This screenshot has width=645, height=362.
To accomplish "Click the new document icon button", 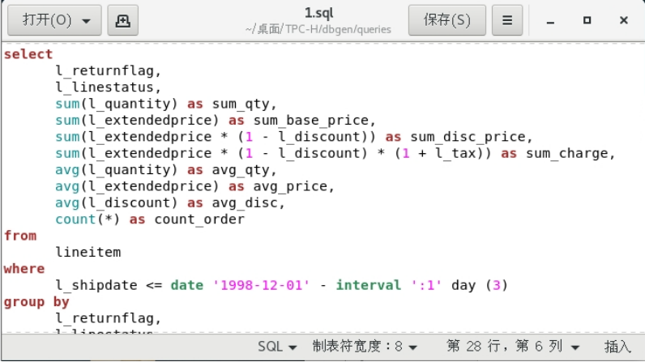I will click(122, 20).
